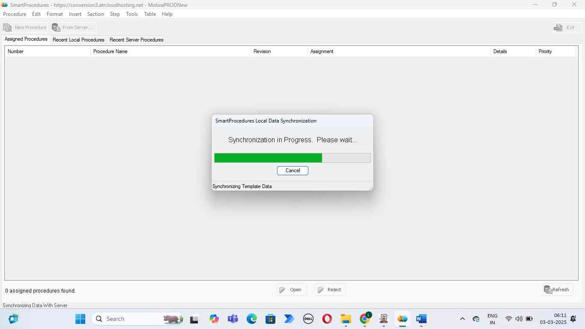This screenshot has height=329, width=585.
Task: Open the Help menu
Action: click(167, 14)
